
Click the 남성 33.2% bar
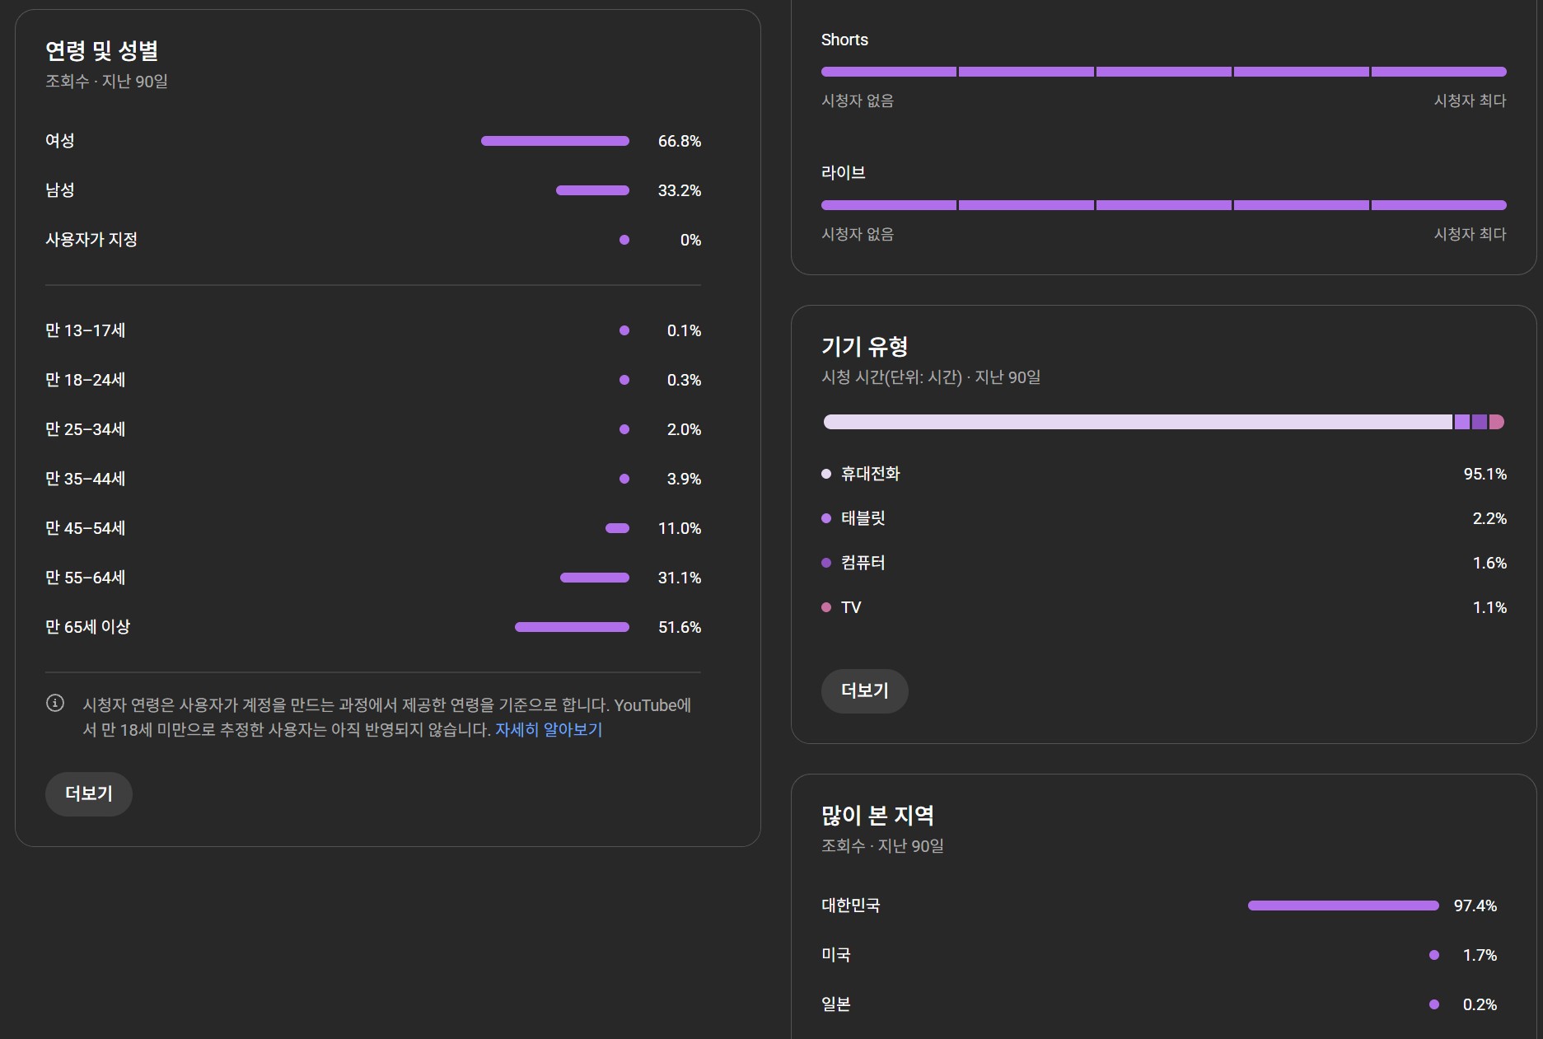click(x=592, y=190)
